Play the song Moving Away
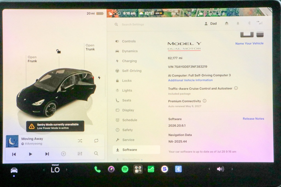Image resolution: width=281 pixels, height=187 pixels. [30, 154]
